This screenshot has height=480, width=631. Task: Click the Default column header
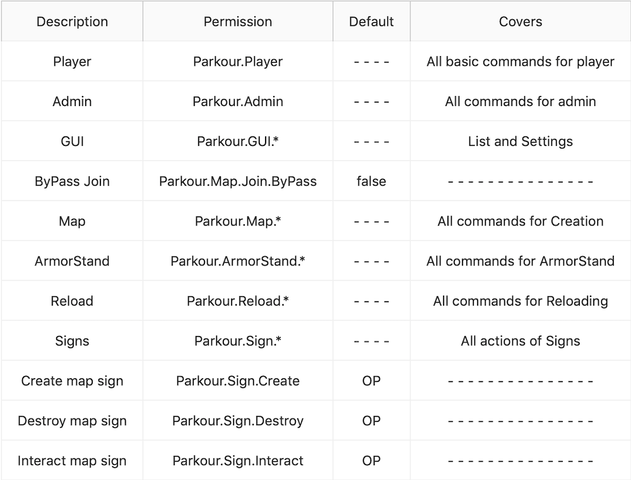(372, 21)
